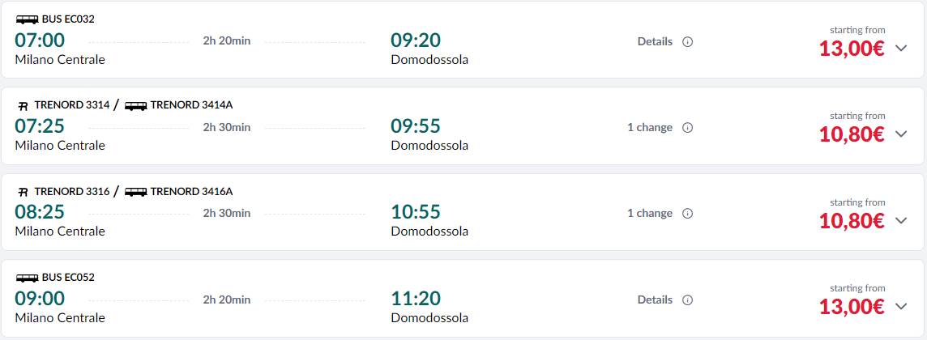This screenshot has width=927, height=340.
Task: Expand the 07:00 BUS EC032 fare options
Action: [x=901, y=49]
